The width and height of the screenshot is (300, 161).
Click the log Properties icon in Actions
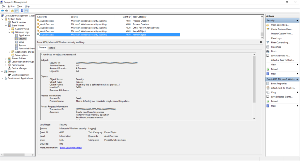coord(268,47)
